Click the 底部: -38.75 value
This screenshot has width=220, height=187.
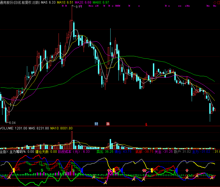point(144,152)
